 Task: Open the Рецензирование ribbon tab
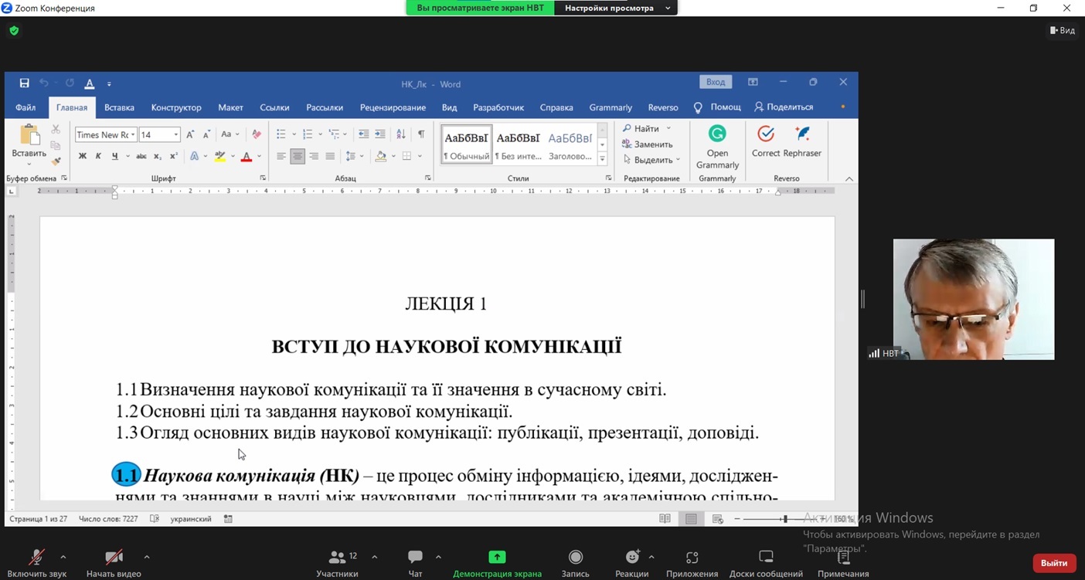(x=393, y=107)
